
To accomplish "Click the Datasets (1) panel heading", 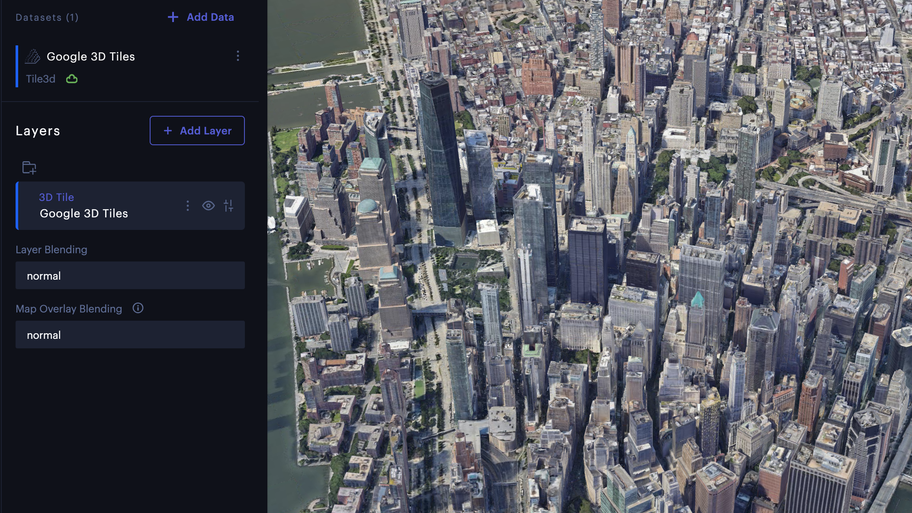I will click(47, 18).
